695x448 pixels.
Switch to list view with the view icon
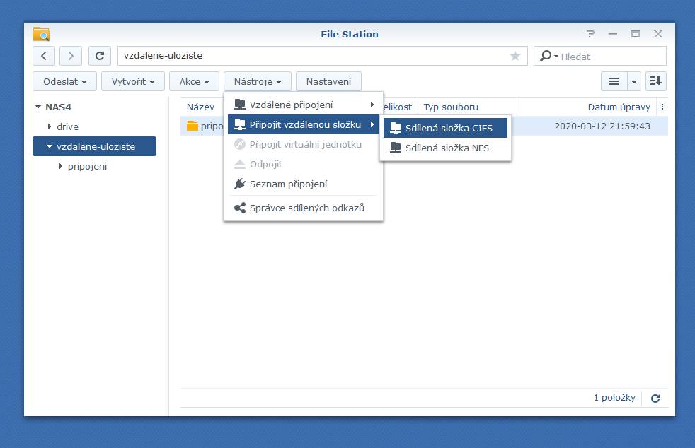click(614, 81)
